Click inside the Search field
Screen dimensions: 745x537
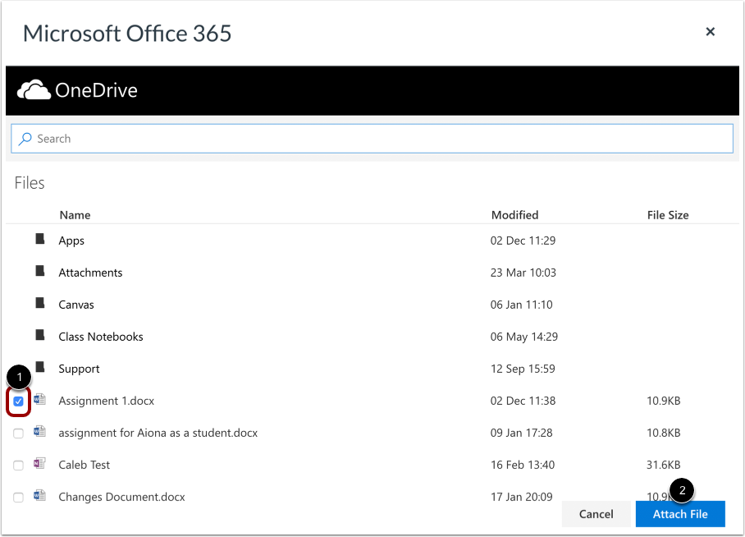click(246, 138)
